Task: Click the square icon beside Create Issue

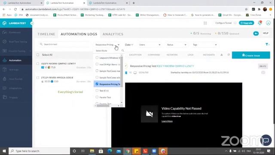Action: tap(229, 55)
